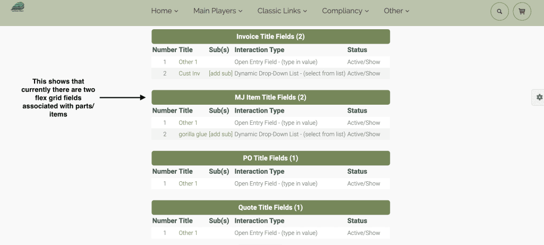
Task: Click the settings gear on right edge
Action: click(x=539, y=97)
